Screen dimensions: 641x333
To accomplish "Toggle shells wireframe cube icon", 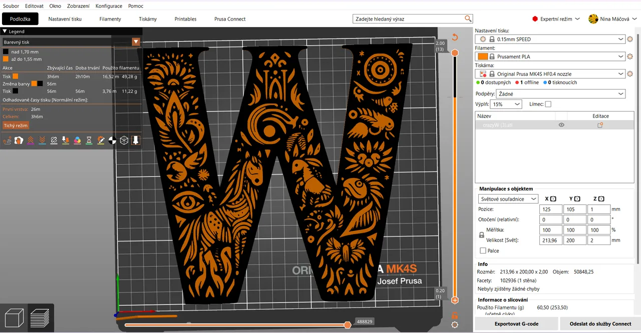I will (x=124, y=140).
